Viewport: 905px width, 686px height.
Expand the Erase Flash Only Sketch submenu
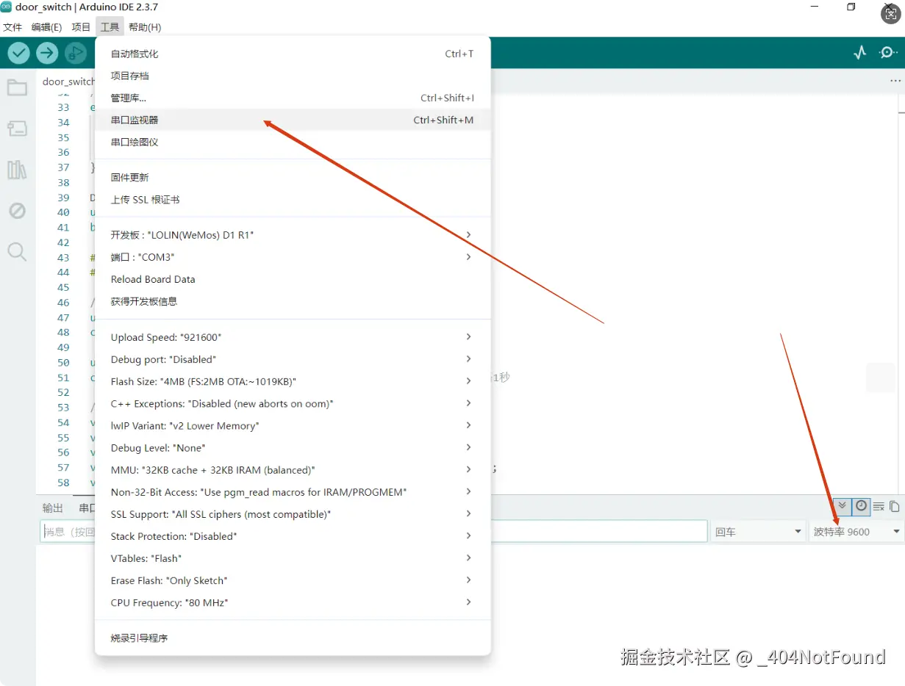293,580
